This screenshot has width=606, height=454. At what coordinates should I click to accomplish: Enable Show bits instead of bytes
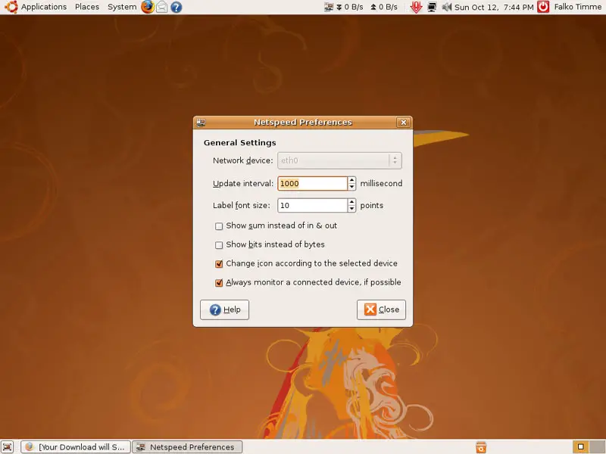point(219,245)
